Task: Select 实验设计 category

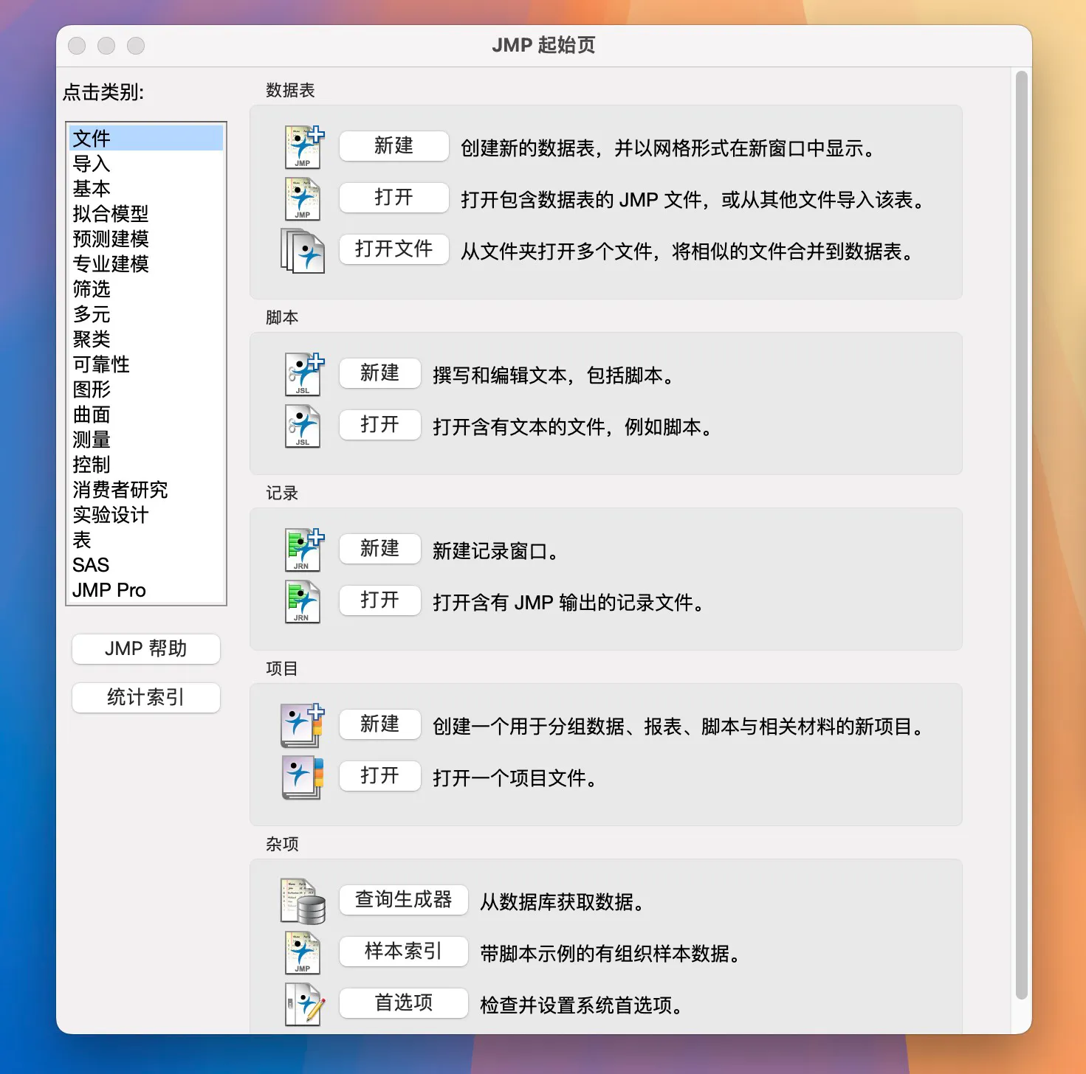Action: [x=146, y=514]
